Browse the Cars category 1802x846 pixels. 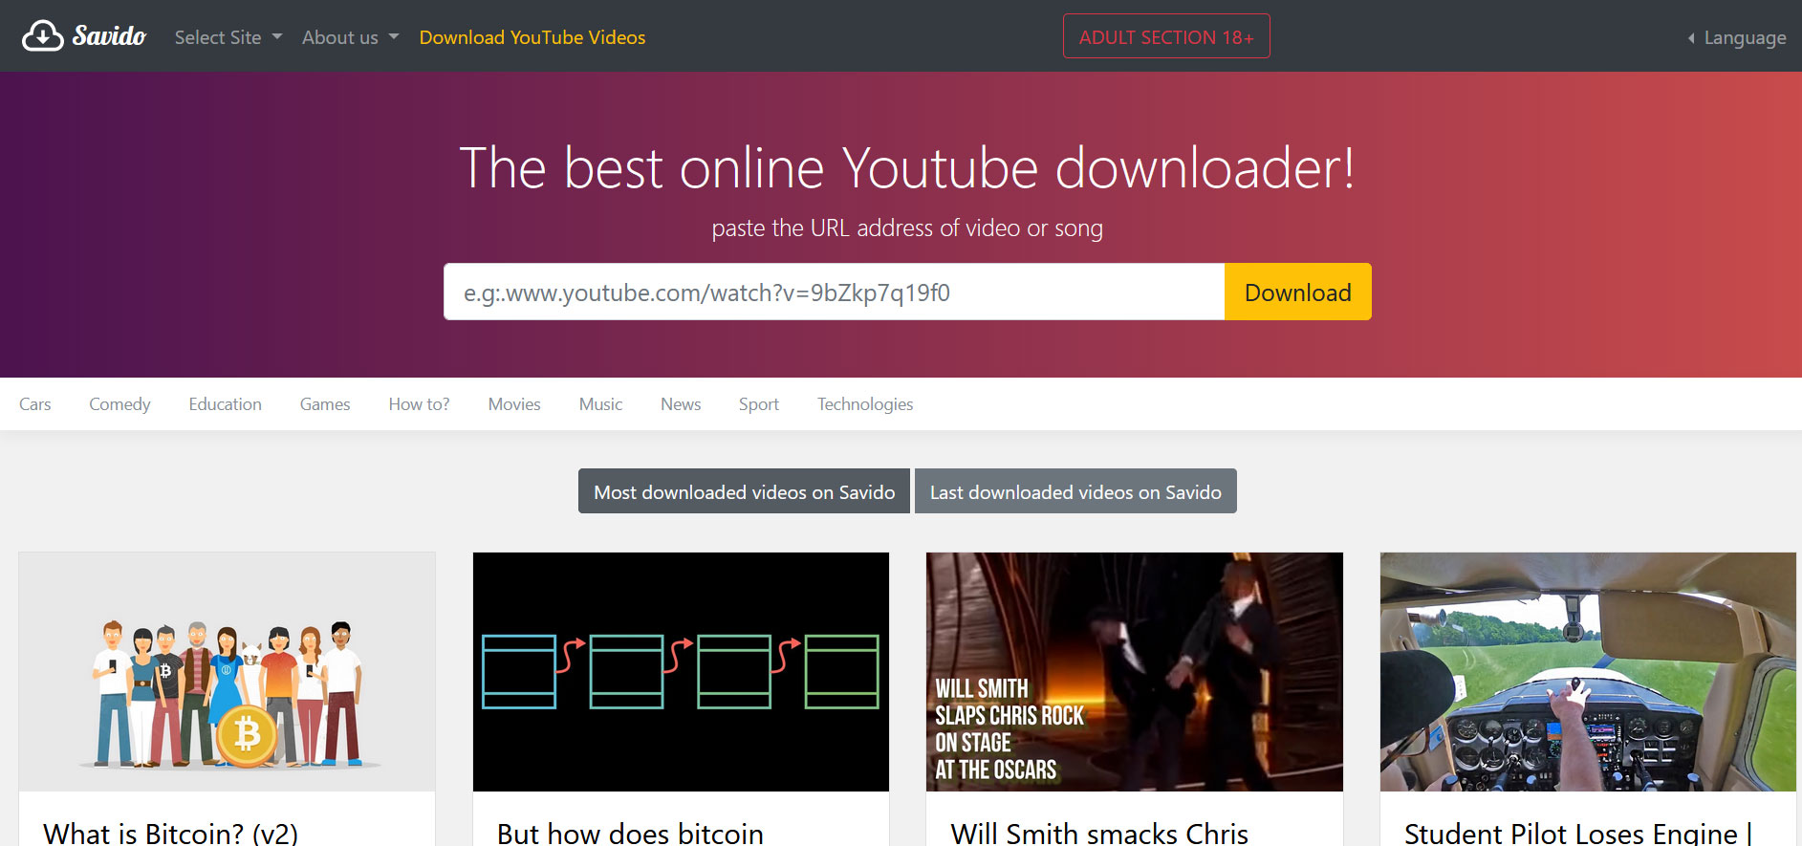click(35, 404)
